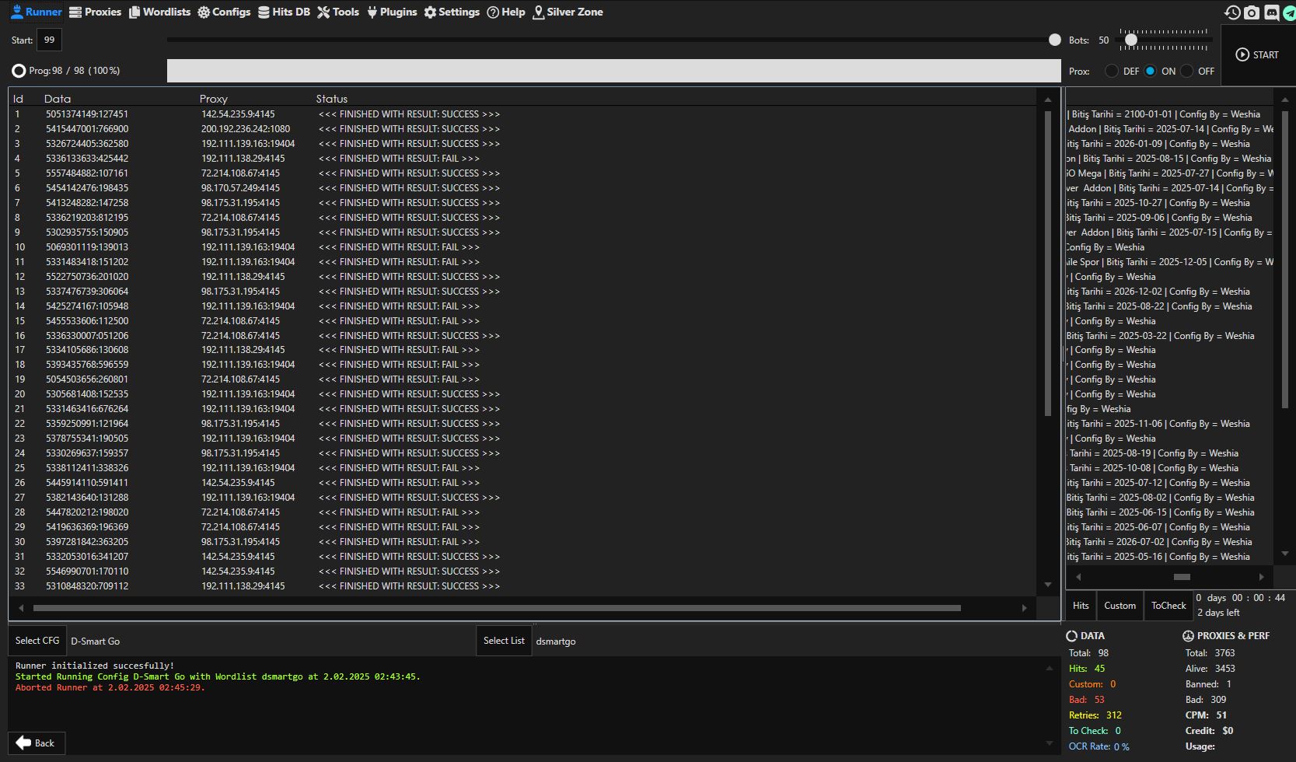
Task: Click the Prog progress bar
Action: 613,71
